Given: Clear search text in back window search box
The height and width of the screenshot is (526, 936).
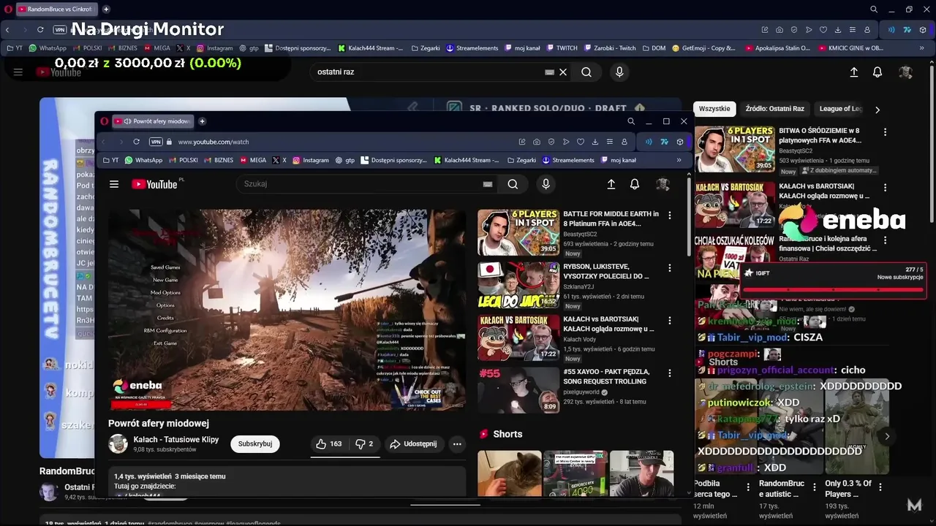Looking at the screenshot, I should [x=563, y=72].
